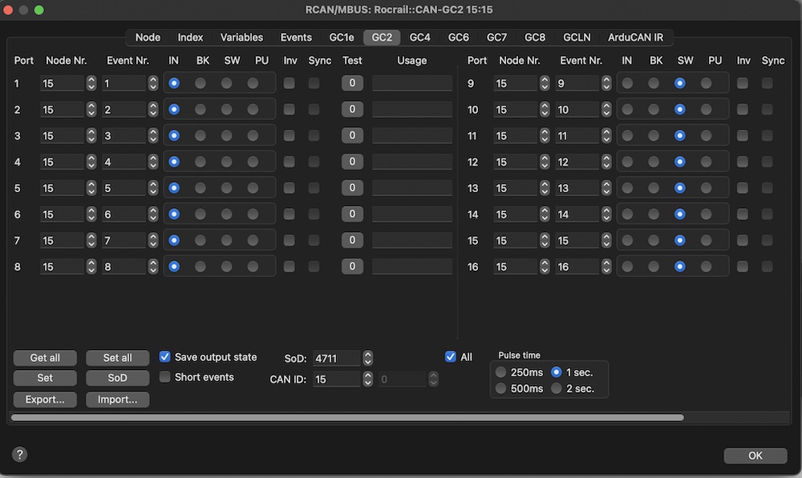802x478 pixels.
Task: Switch to the GC1e tab
Action: click(x=341, y=37)
